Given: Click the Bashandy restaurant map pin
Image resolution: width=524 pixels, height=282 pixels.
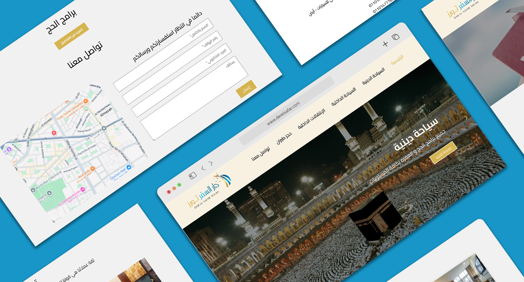Looking at the screenshot, I should 93,169.
